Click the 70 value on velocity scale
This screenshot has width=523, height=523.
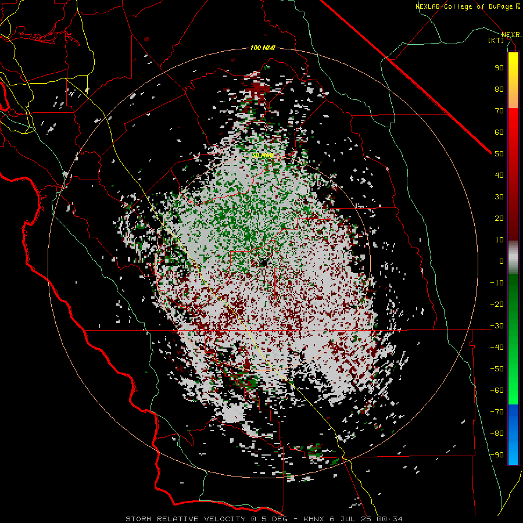point(499,111)
